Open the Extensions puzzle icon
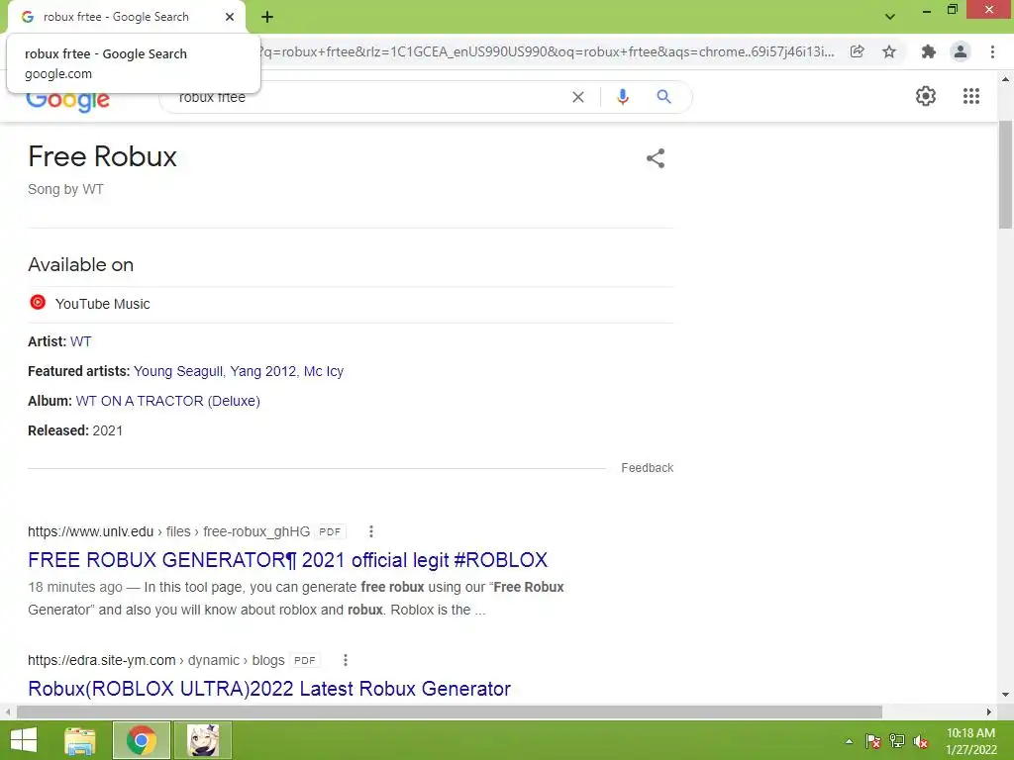Screen dimensions: 1014x760 click(x=929, y=51)
